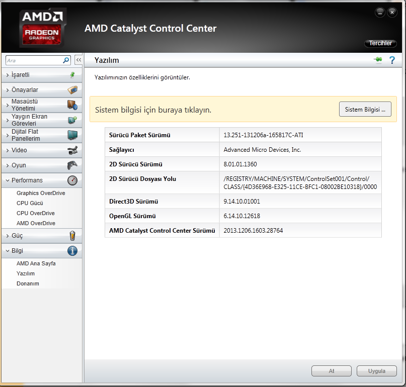Expand Yaygın Ekran Görevleri section
The height and width of the screenshot is (387, 406).
(x=42, y=120)
